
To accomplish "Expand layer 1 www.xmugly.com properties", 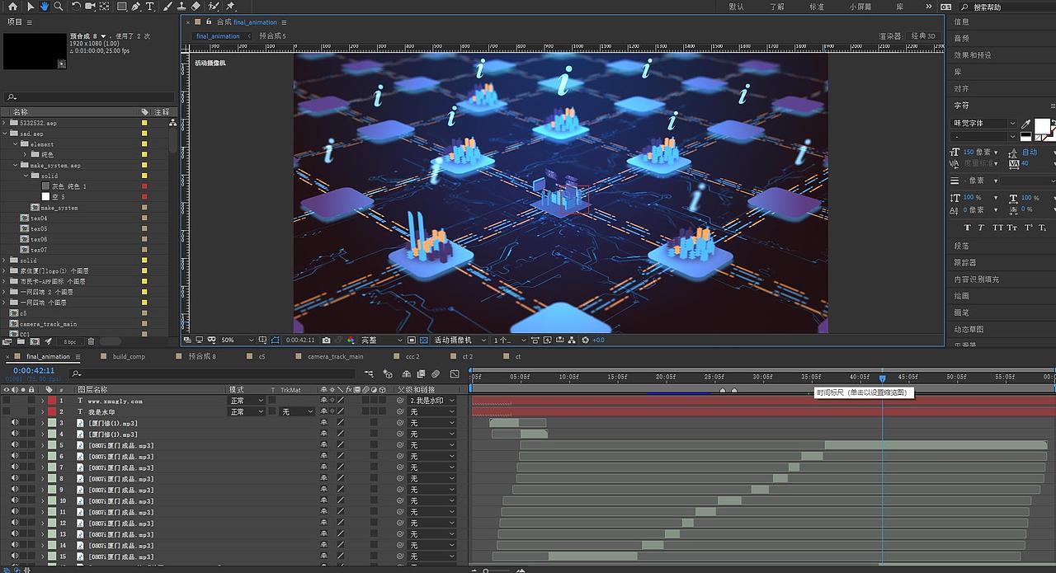I will (42, 401).
